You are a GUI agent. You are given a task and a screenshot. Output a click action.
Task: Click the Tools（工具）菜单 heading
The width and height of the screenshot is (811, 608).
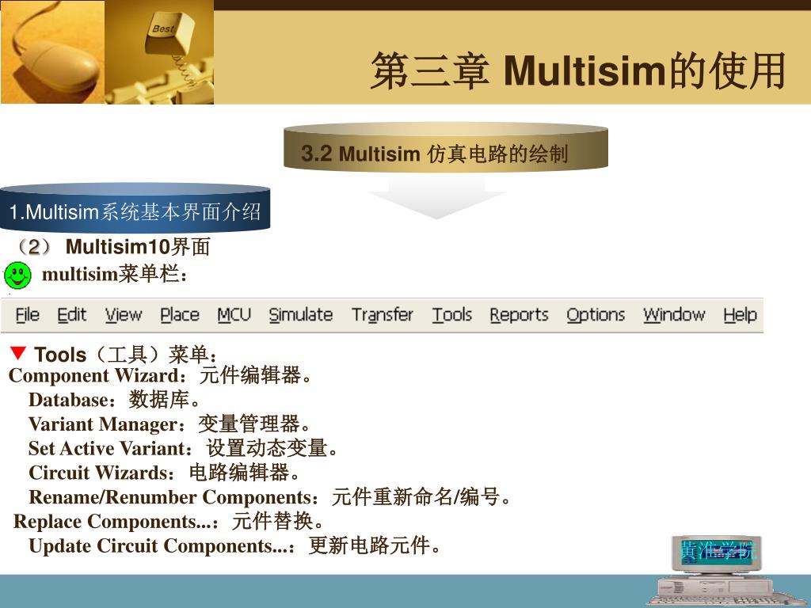click(126, 355)
